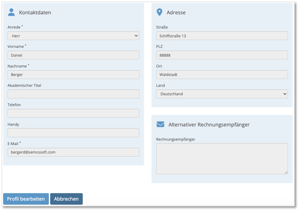Click the Kontaktdaten section heading
This screenshot has width=299, height=211.
point(35,12)
